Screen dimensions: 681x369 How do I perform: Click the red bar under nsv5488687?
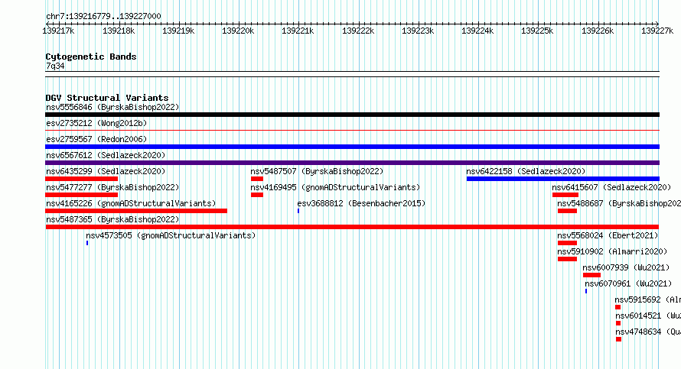567,211
